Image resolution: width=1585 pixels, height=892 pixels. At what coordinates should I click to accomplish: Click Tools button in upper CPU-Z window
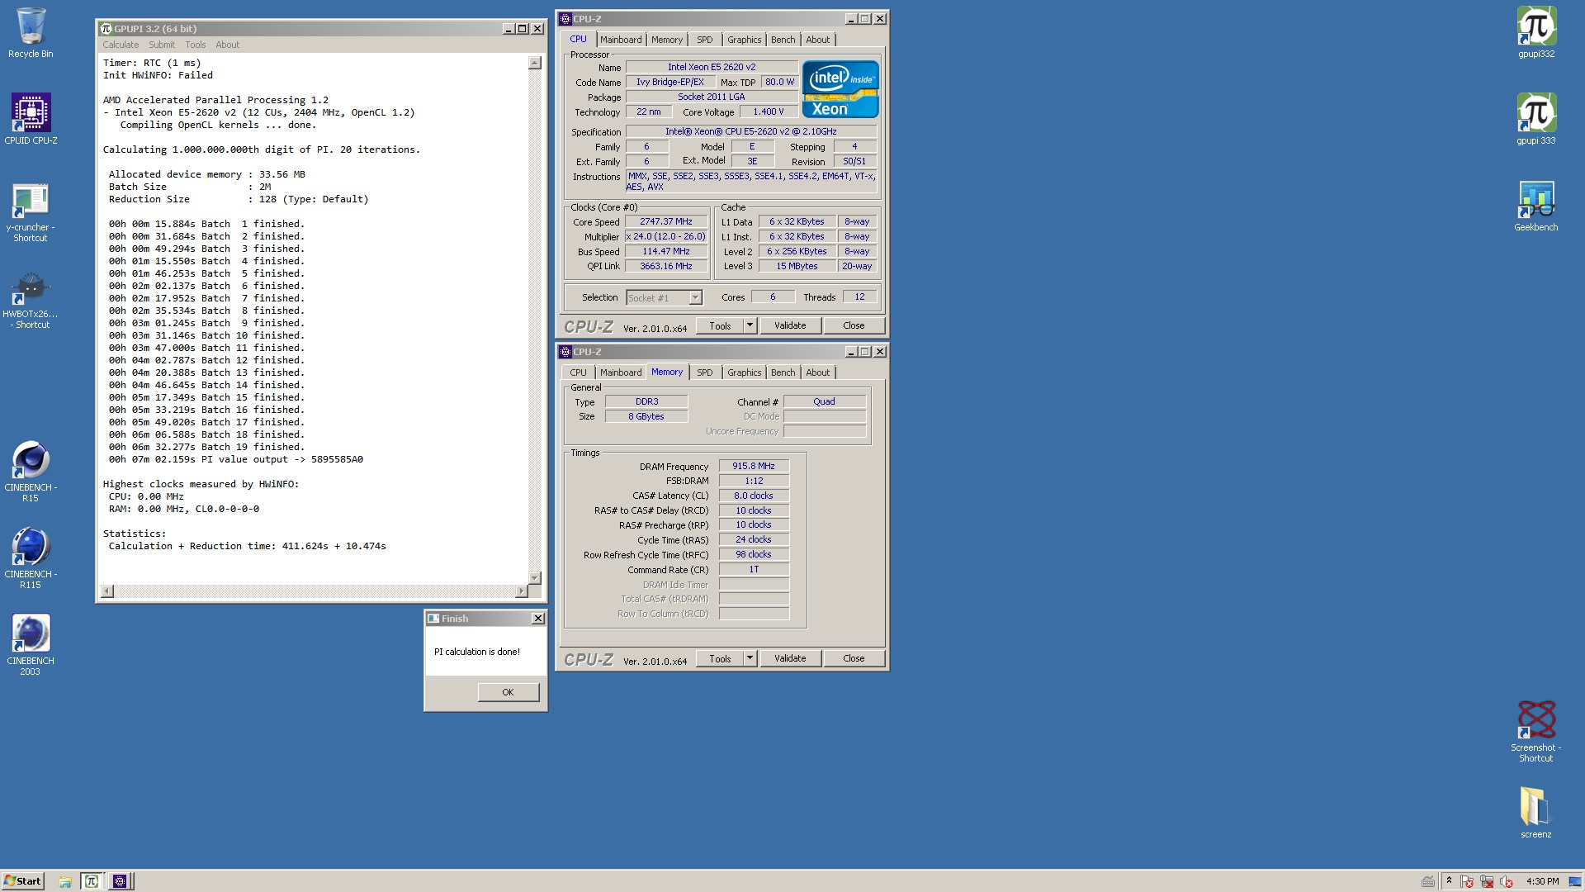click(720, 325)
